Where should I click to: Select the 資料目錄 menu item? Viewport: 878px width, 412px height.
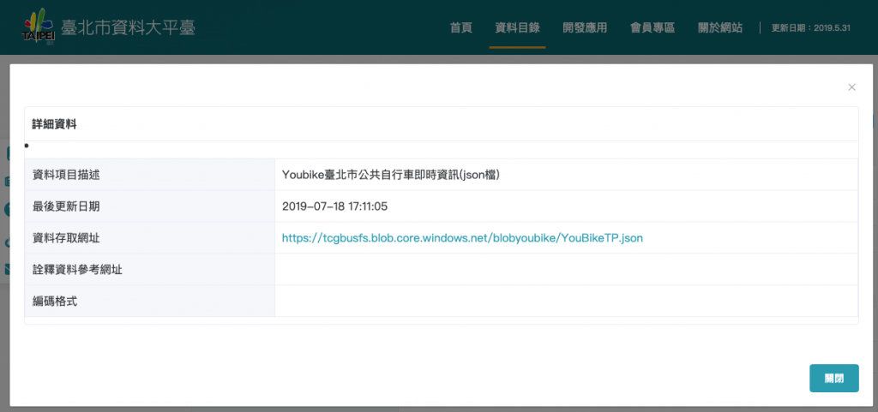click(x=517, y=28)
